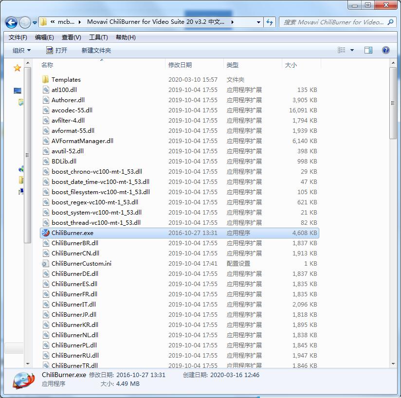Select the avcodec-55.dll file

click(72, 110)
